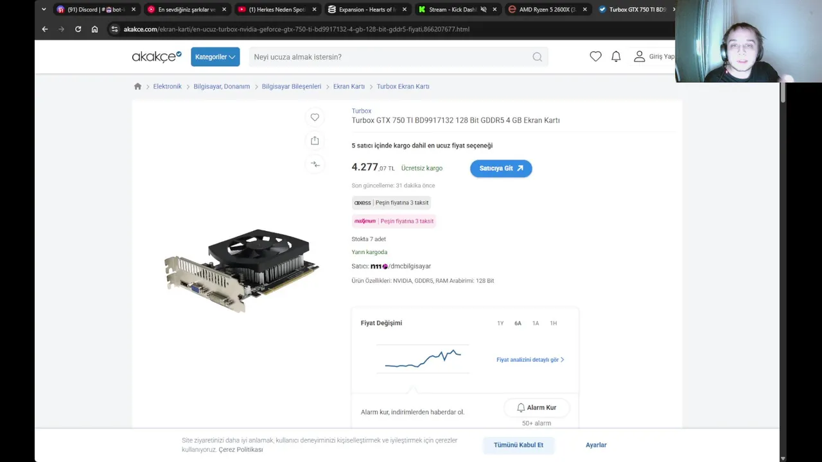This screenshot has height=462, width=822.
Task: Open the tab search chevron
Action: (x=44, y=10)
